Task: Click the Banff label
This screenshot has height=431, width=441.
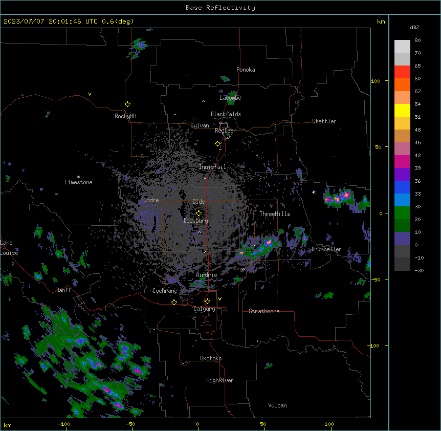Action: click(x=63, y=290)
